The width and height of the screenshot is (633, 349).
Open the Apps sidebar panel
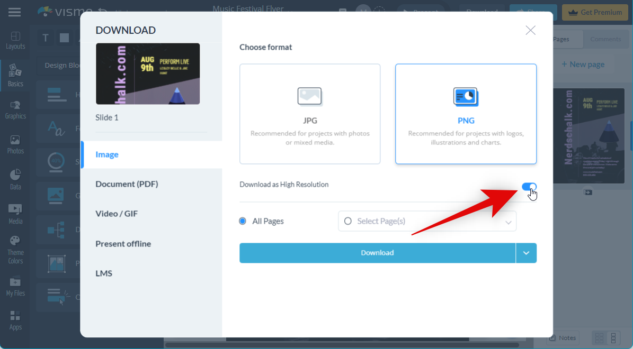[x=15, y=320]
